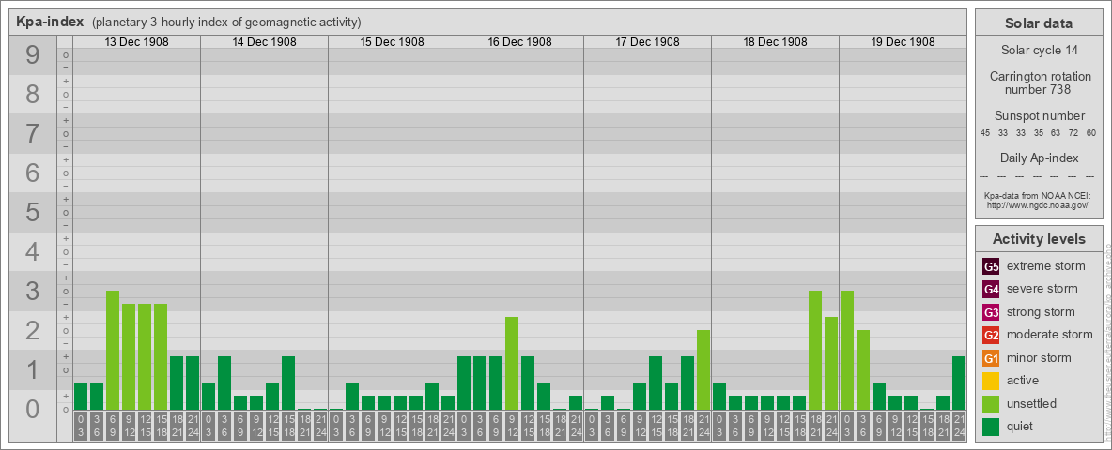The width and height of the screenshot is (1112, 450).
Task: Click the Solar data panel heading
Action: tap(1039, 23)
